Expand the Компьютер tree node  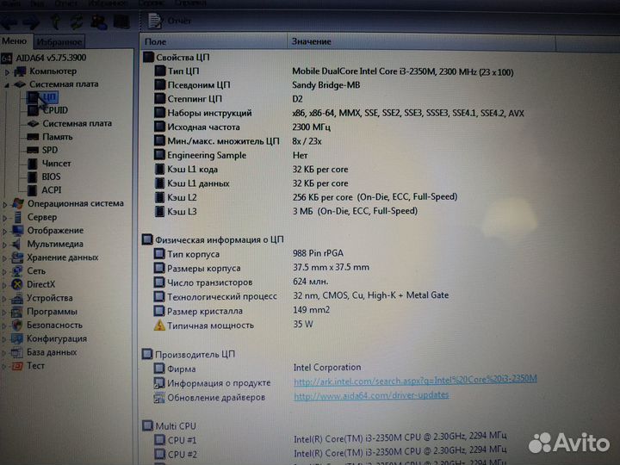(7, 72)
